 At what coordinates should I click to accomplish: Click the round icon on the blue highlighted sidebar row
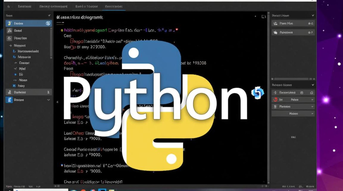pyautogui.click(x=48, y=23)
